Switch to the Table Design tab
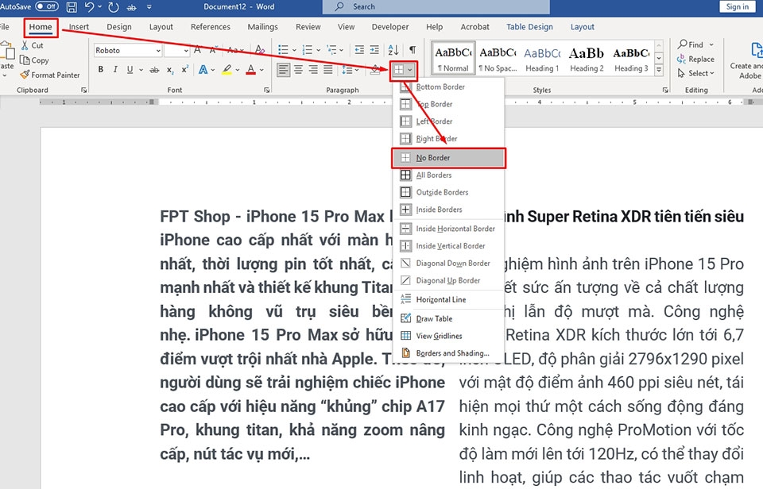763x489 pixels. (x=529, y=26)
